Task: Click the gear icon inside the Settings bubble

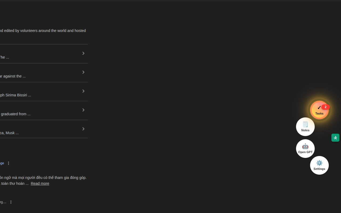Action: [x=319, y=163]
